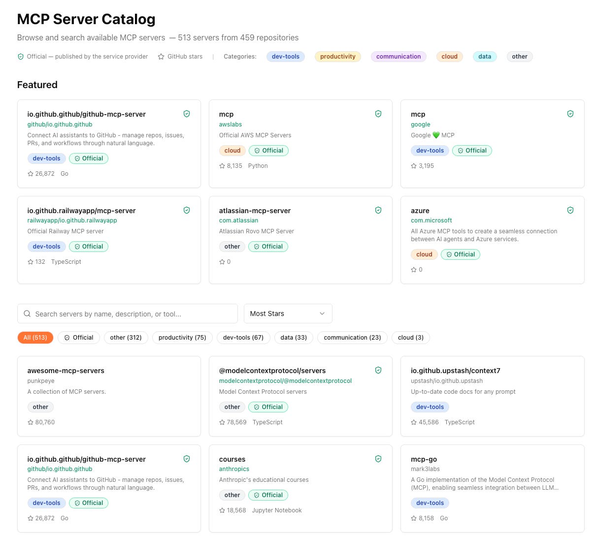Focus the search servers input field
This screenshot has width=596, height=536.
click(128, 314)
